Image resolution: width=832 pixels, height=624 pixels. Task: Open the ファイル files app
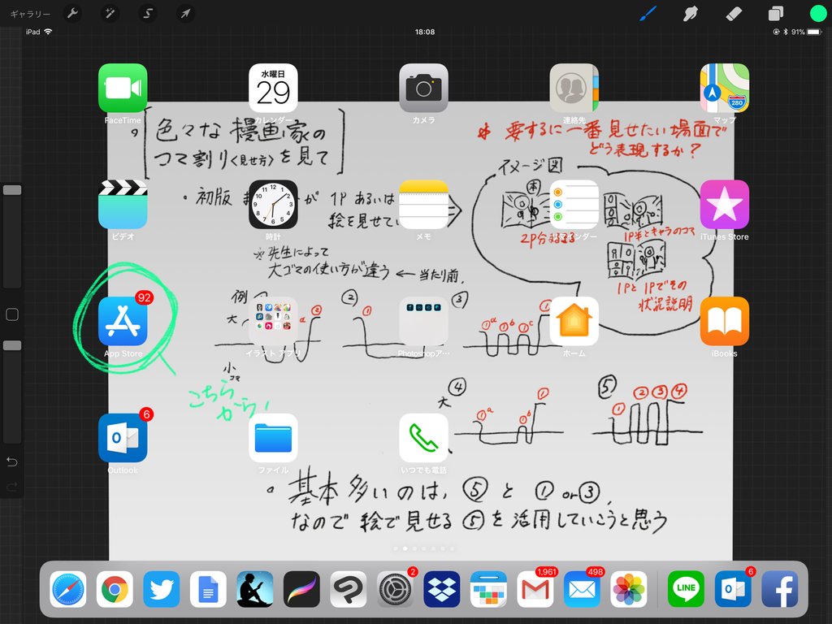click(273, 438)
